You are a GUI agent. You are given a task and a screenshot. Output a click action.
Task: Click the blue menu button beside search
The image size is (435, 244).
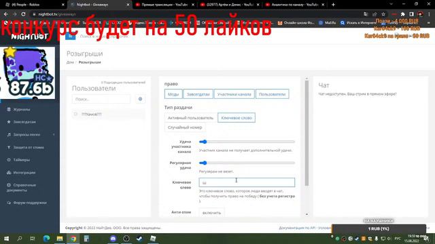point(70,36)
